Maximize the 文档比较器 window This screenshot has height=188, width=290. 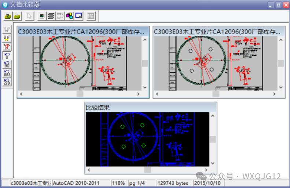point(278,5)
